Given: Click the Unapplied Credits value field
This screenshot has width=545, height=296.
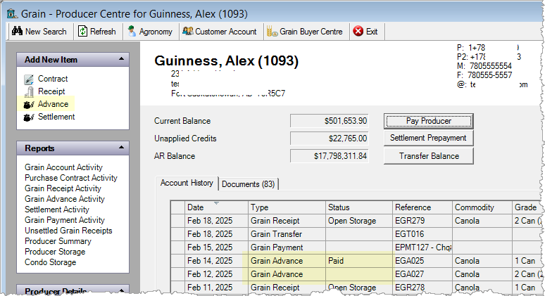Looking at the screenshot, I should pyautogui.click(x=329, y=139).
